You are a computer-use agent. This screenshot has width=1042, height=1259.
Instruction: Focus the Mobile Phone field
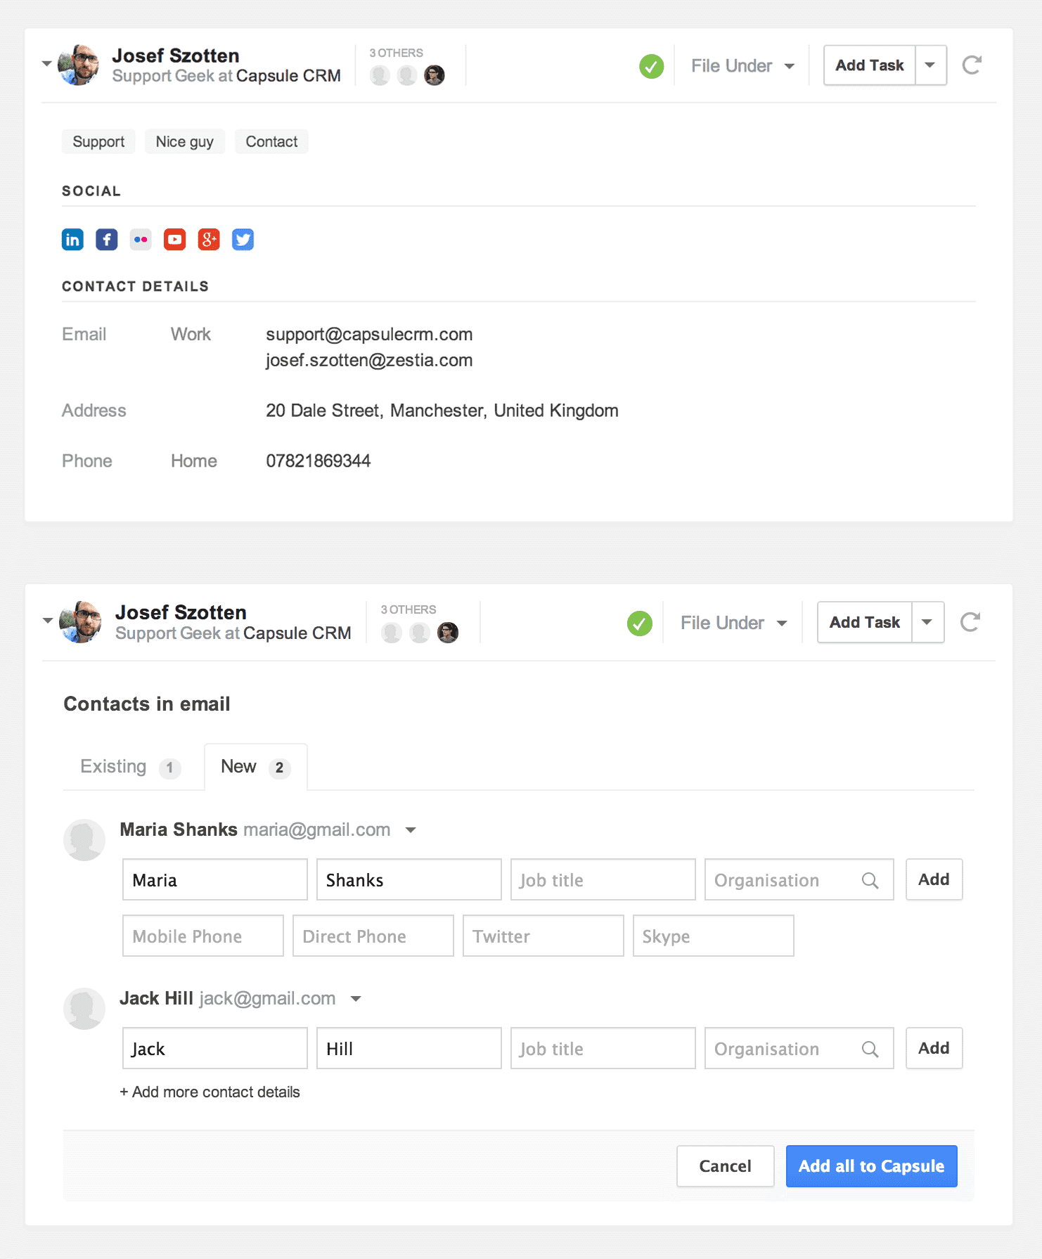tap(203, 936)
